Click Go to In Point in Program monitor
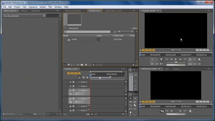215x121 pixels. (x=152, y=64)
